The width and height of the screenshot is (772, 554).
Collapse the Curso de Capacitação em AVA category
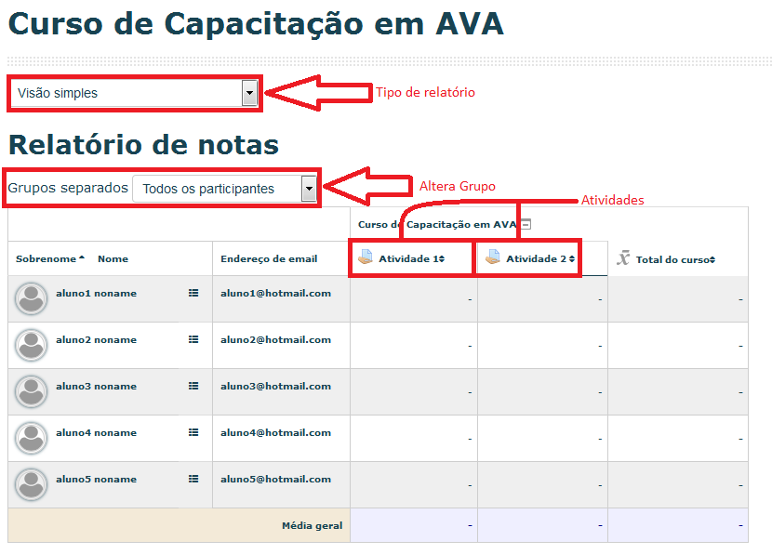tap(526, 224)
